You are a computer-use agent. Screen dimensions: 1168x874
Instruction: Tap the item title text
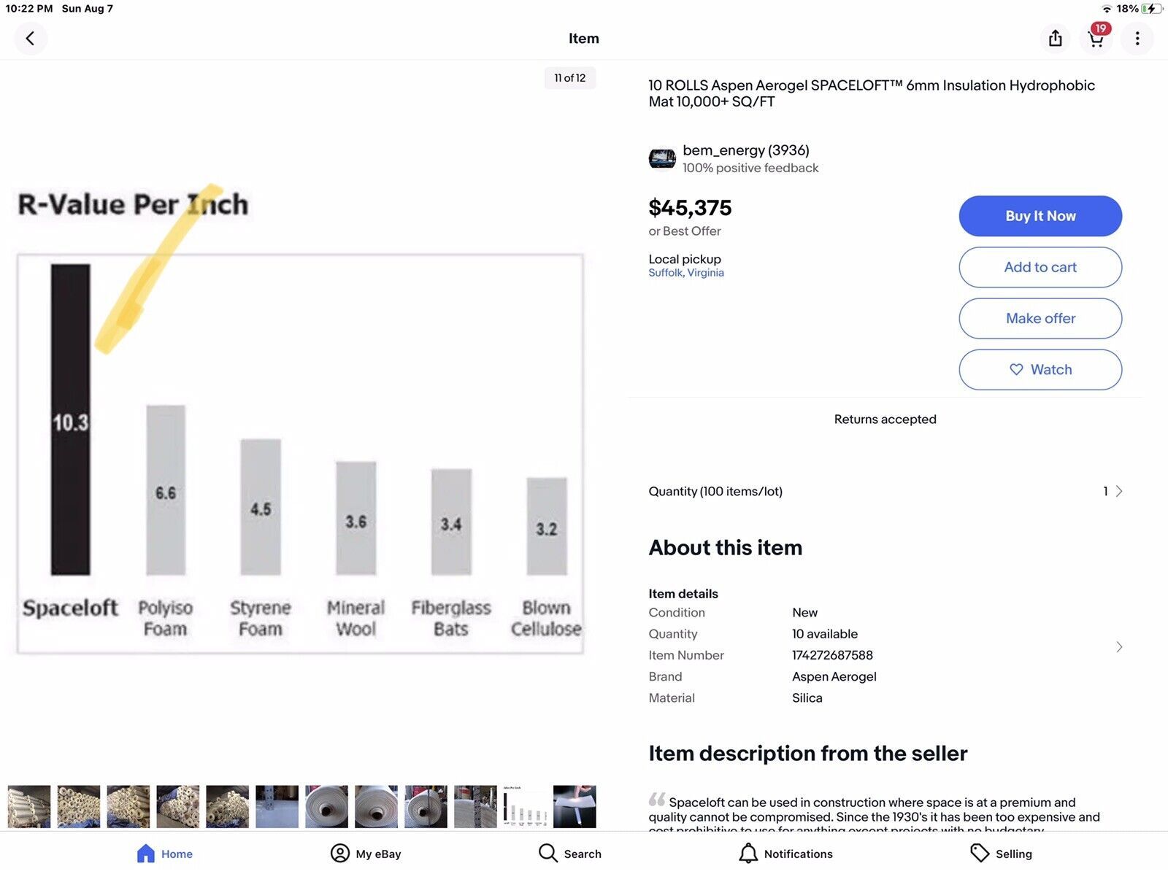872,93
